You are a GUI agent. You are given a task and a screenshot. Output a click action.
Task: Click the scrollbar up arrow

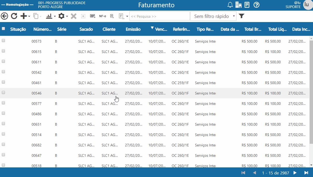311,38
